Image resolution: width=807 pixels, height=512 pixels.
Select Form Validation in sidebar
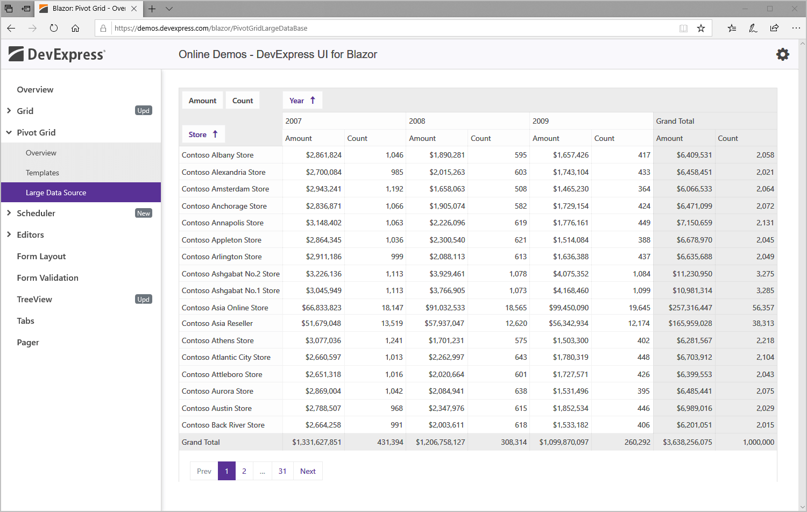coord(47,278)
